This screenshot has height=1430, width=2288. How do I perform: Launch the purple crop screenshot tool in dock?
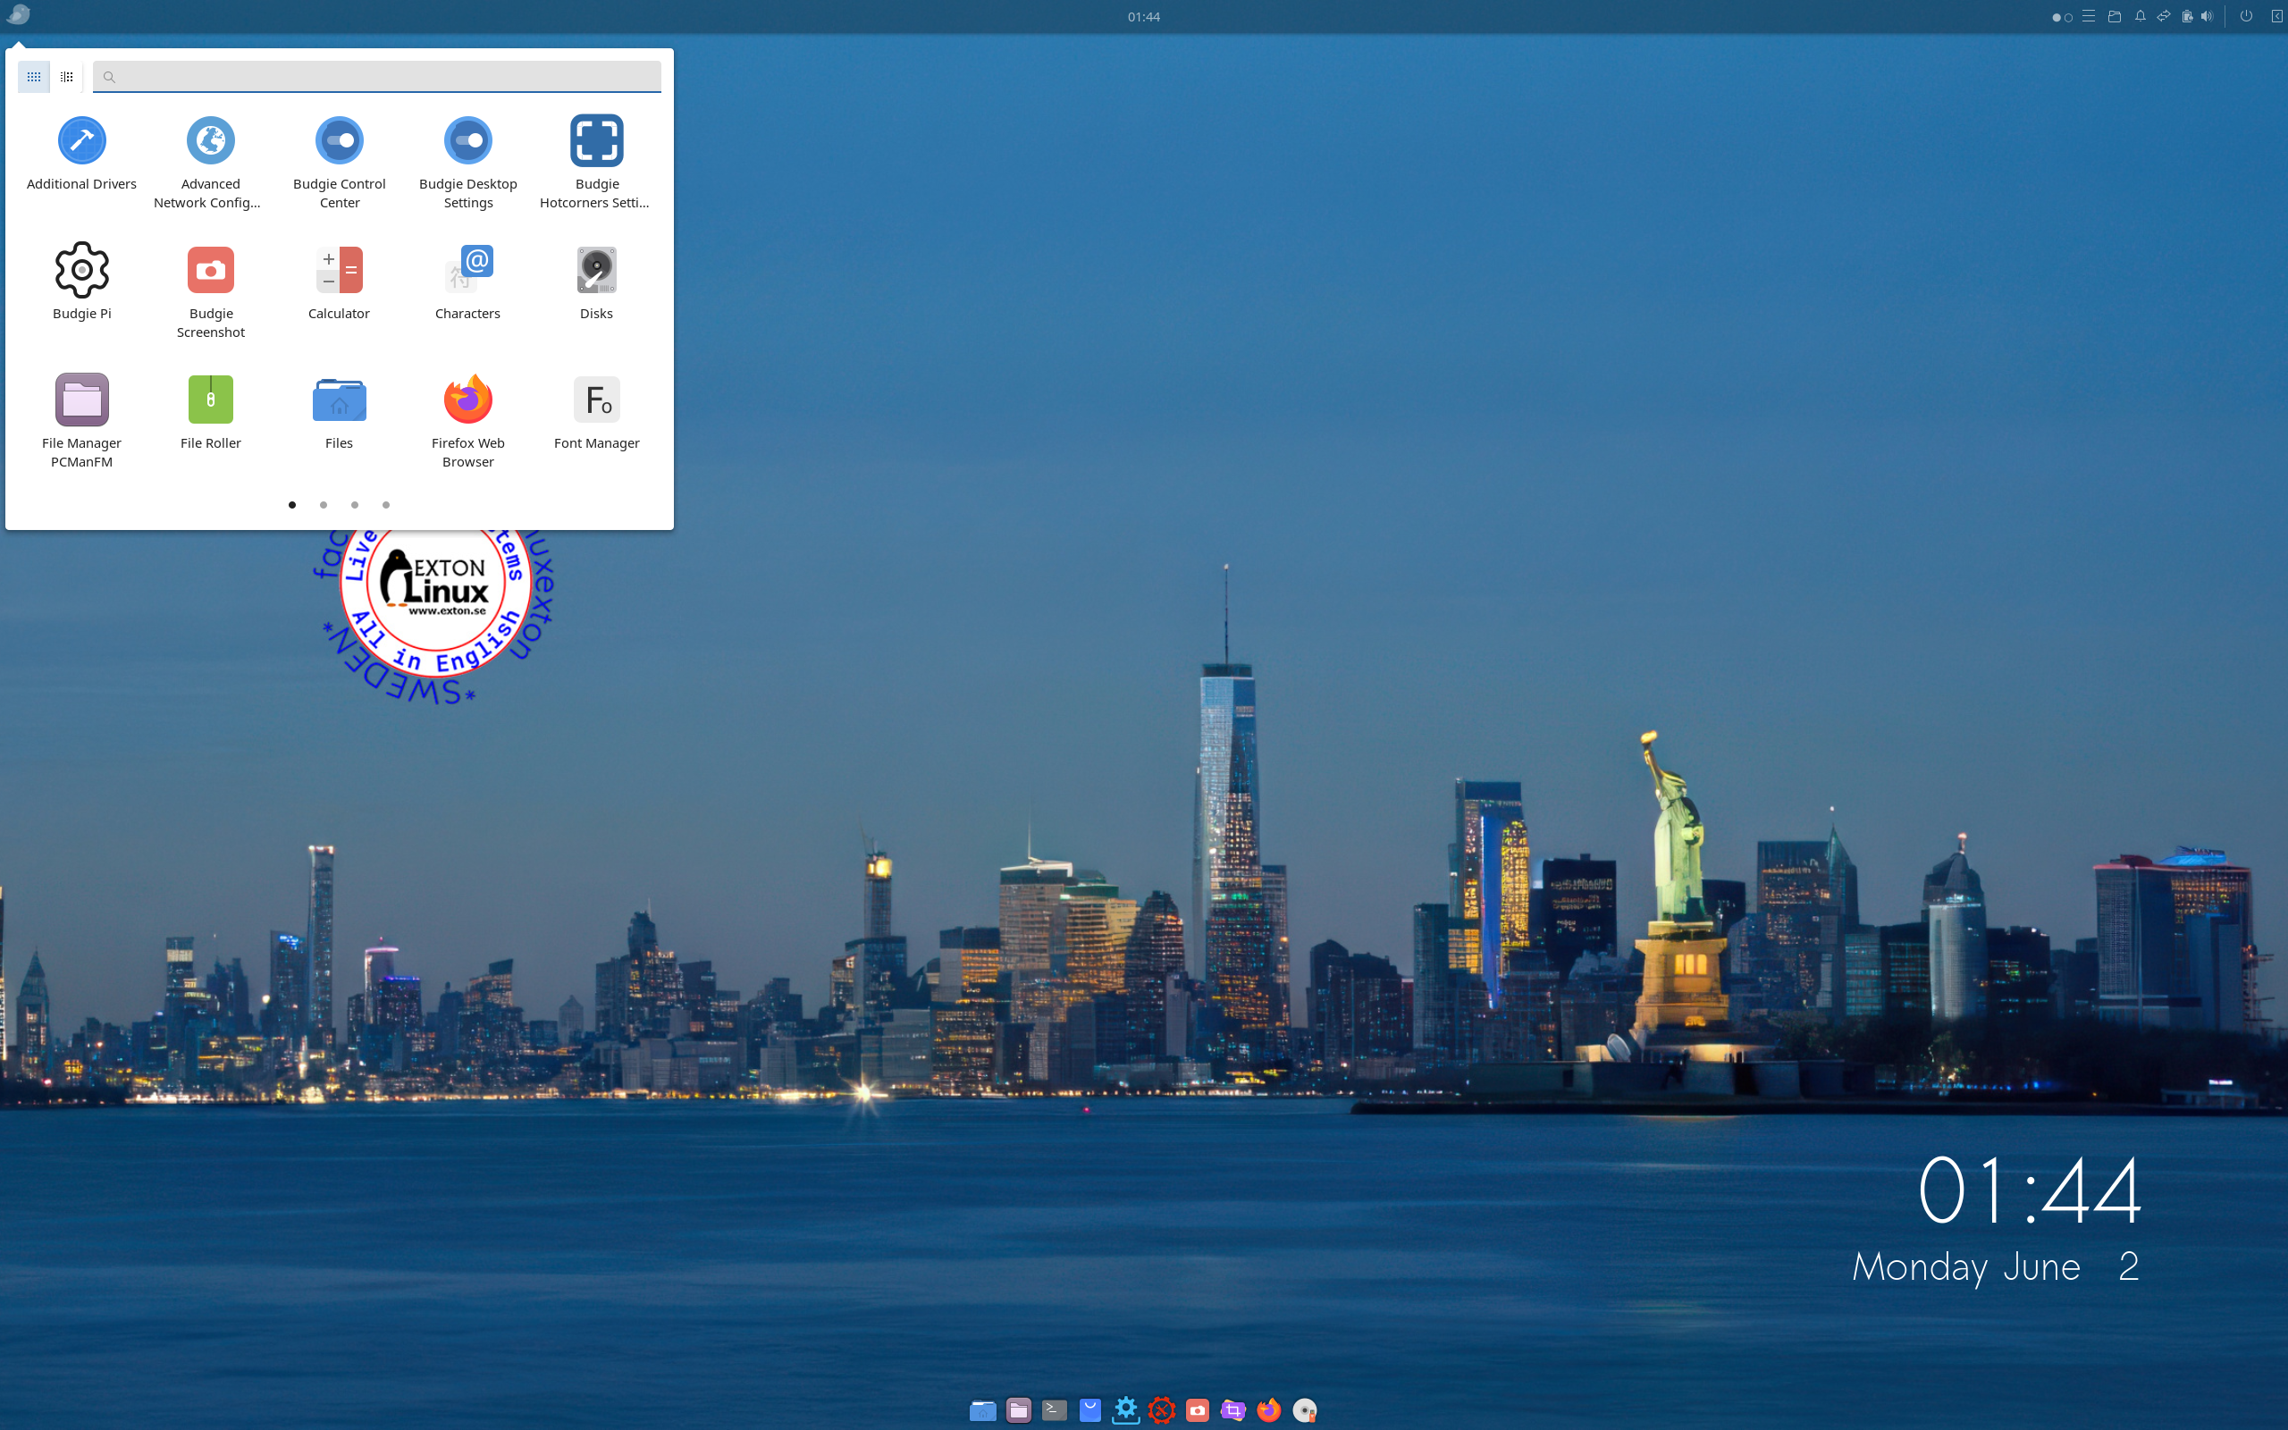click(1232, 1410)
